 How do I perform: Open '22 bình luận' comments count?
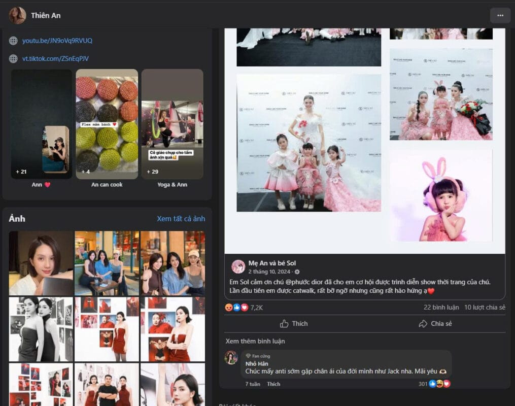click(x=441, y=308)
